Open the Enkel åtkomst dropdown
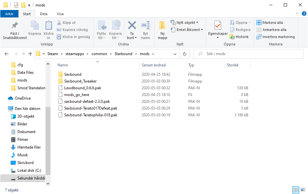Screen dimensions: 308x194 click(187, 30)
